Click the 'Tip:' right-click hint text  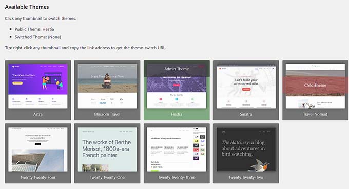(x=86, y=48)
